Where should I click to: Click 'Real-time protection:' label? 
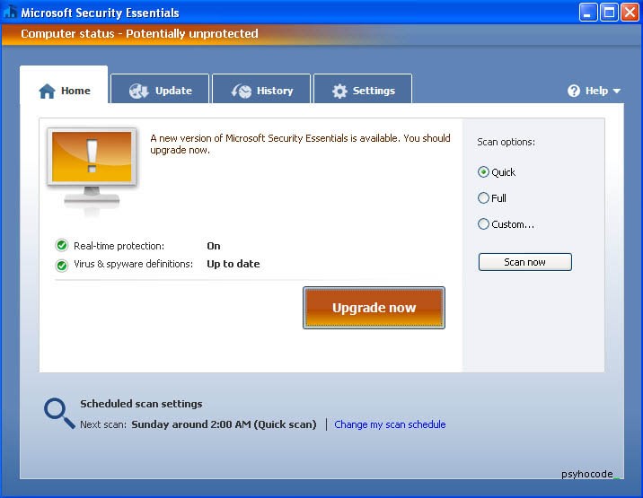tap(119, 246)
